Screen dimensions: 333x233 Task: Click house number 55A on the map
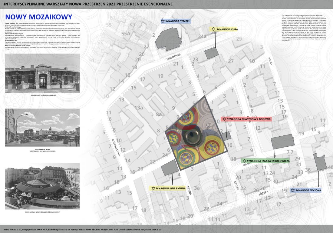(126, 33)
